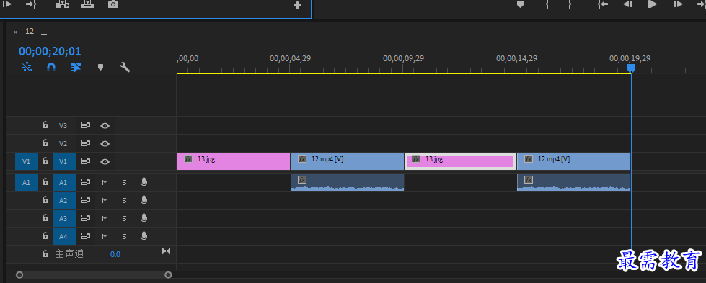The height and width of the screenshot is (283, 706).
Task: Toggle the A1 source patch button
Action: 27,182
